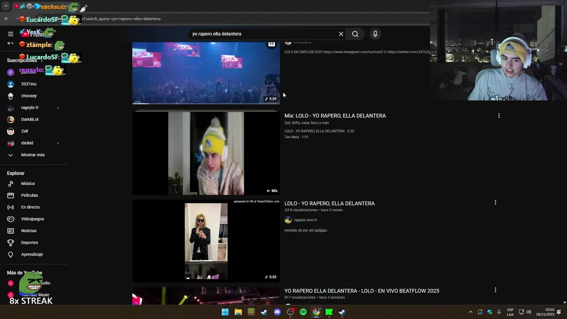
Task: Open File Explorer from the taskbar
Action: coord(238,312)
